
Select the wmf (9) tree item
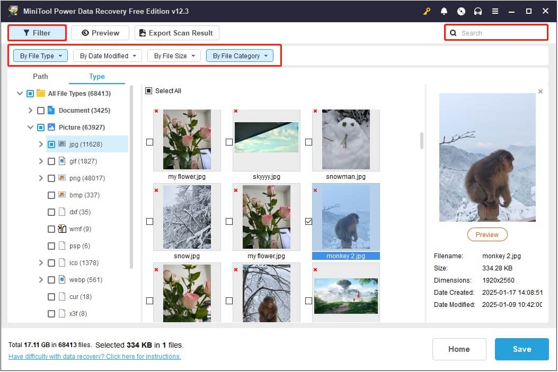click(x=81, y=229)
